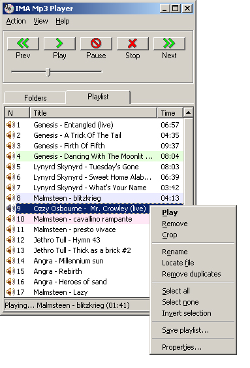This screenshot has height=368, width=250.
Task: Open the Action menu
Action: pyautogui.click(x=16, y=22)
